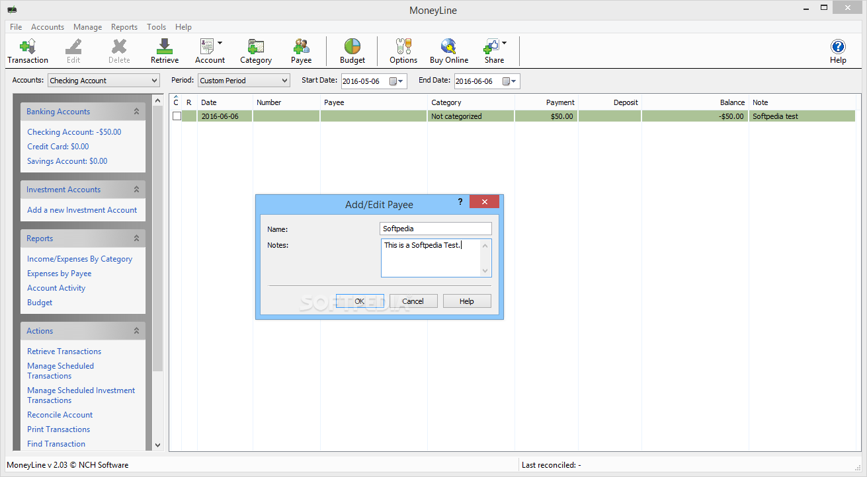
Task: Click Print Transactions link
Action: (59, 429)
